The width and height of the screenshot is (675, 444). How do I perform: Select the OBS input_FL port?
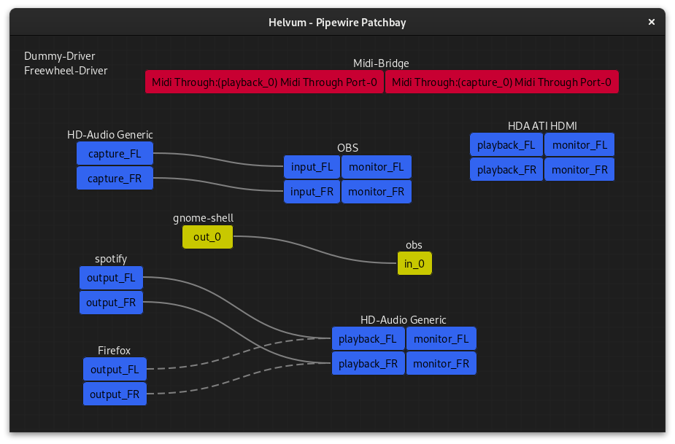tap(312, 167)
